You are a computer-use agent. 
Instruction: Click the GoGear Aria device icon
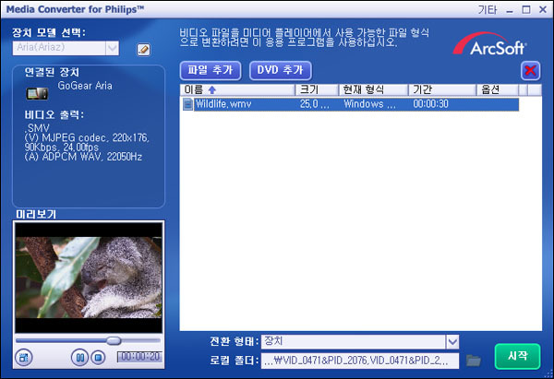coord(38,93)
